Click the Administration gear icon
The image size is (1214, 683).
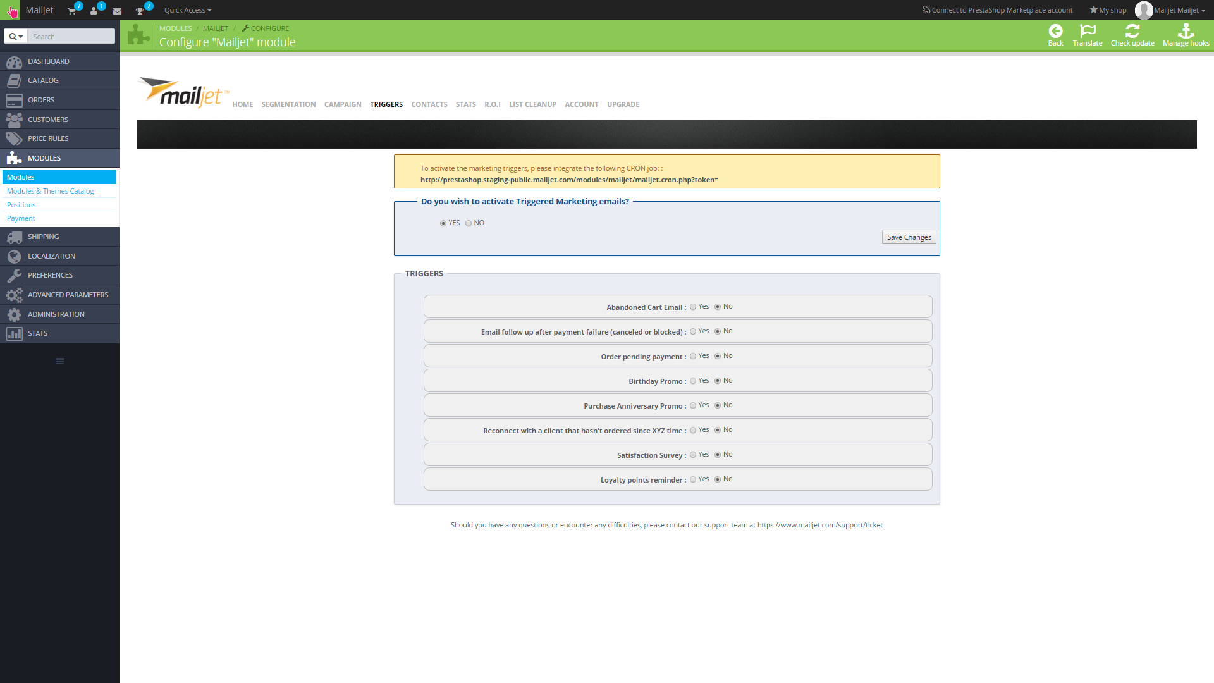14,314
